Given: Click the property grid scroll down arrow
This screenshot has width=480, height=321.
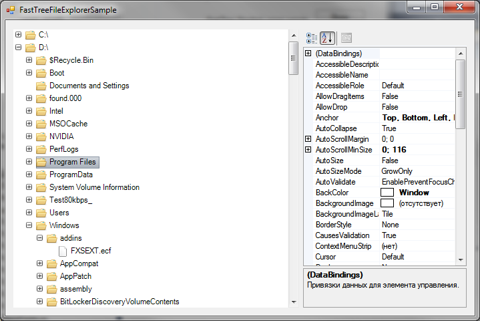Looking at the screenshot, I should coord(461,260).
